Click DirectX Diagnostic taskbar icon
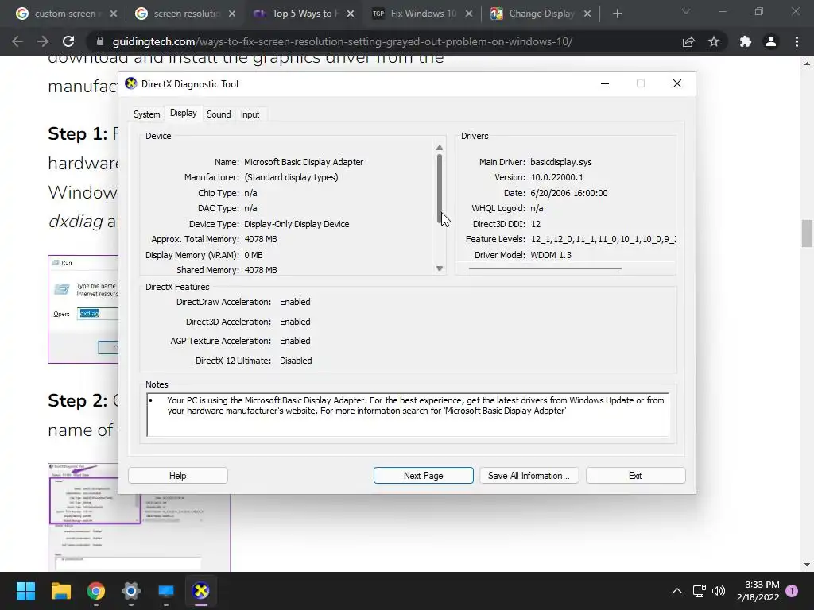 (x=201, y=591)
